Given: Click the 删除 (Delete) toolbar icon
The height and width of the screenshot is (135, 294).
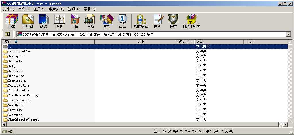Looking at the screenshot, I should pos(75,21).
